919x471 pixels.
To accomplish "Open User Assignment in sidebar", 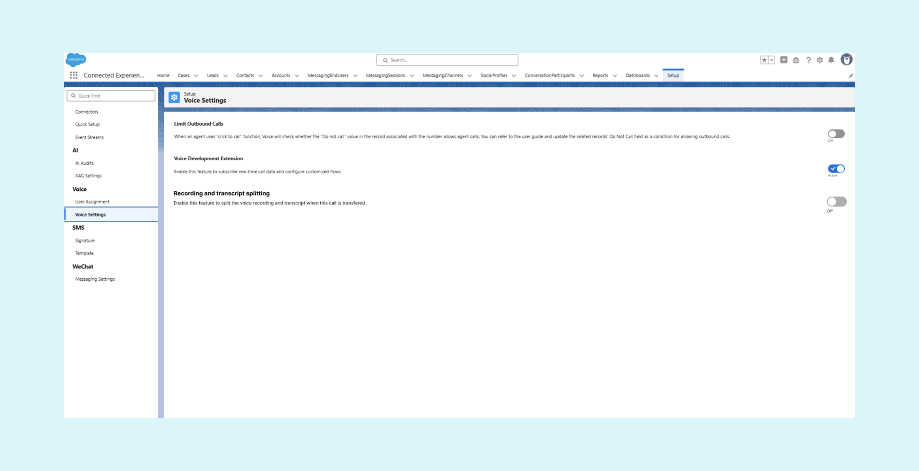I will [x=92, y=201].
